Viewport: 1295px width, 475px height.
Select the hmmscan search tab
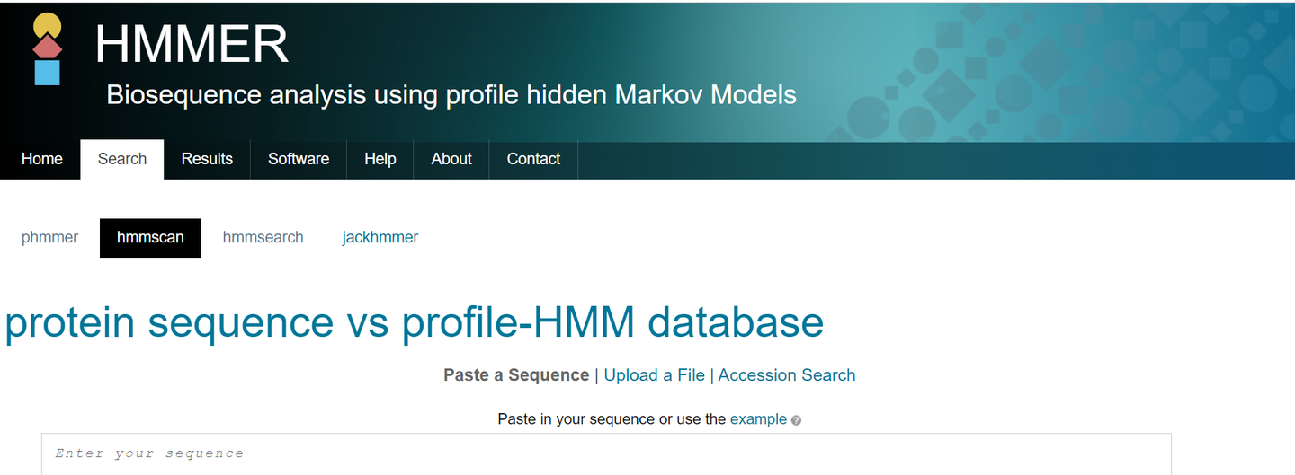tap(150, 238)
